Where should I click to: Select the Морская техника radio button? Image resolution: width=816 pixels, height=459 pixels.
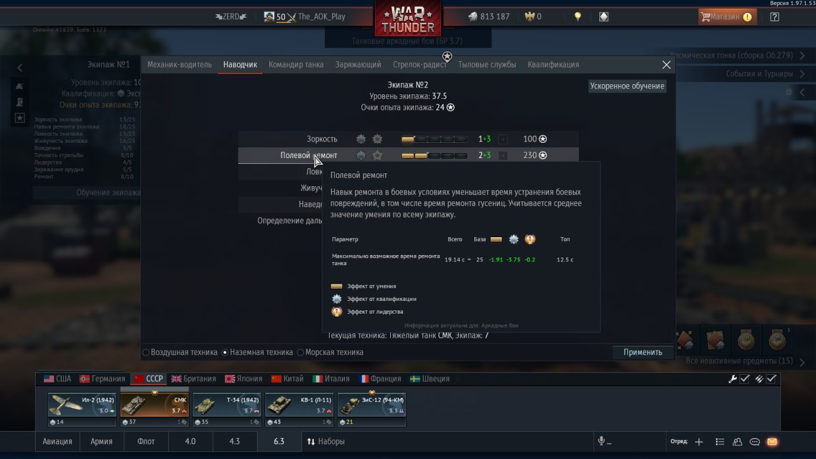coord(298,352)
